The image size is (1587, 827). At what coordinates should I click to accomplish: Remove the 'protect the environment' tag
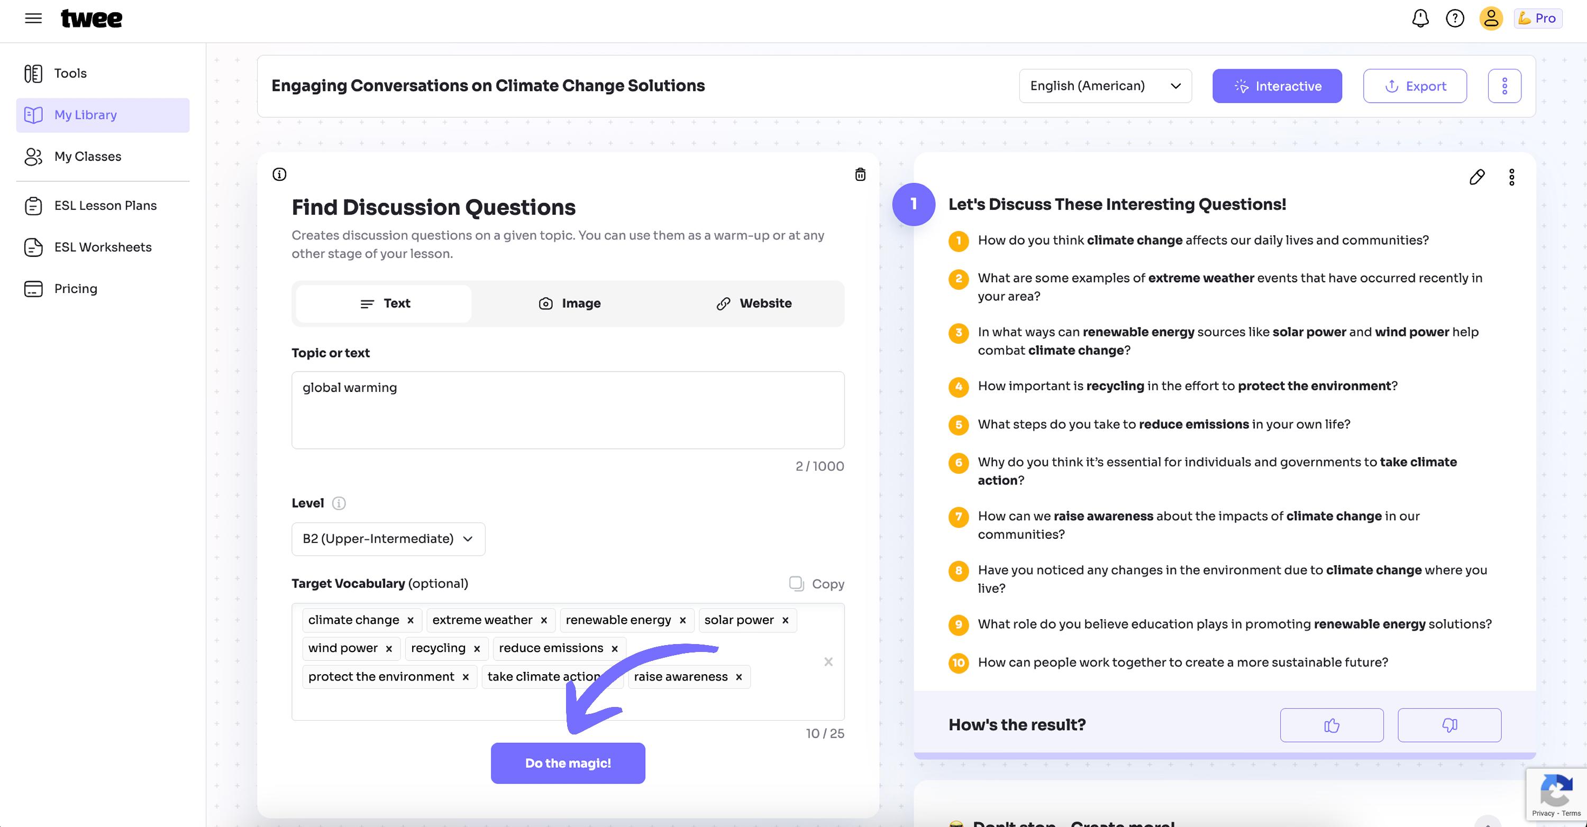tap(466, 677)
